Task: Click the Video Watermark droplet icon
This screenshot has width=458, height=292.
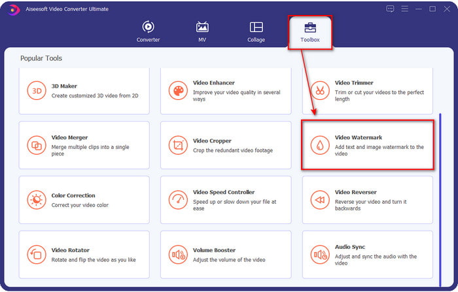Action: coord(320,145)
